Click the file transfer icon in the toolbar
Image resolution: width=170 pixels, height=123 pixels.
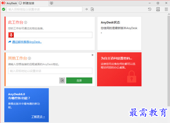coord(92,9)
